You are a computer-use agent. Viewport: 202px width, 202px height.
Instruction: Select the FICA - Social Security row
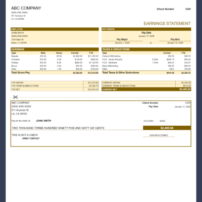click(146, 60)
